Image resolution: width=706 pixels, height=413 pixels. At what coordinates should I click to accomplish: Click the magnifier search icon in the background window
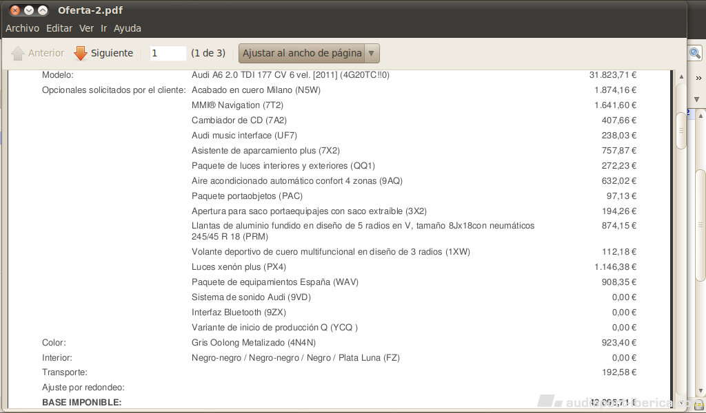695,53
